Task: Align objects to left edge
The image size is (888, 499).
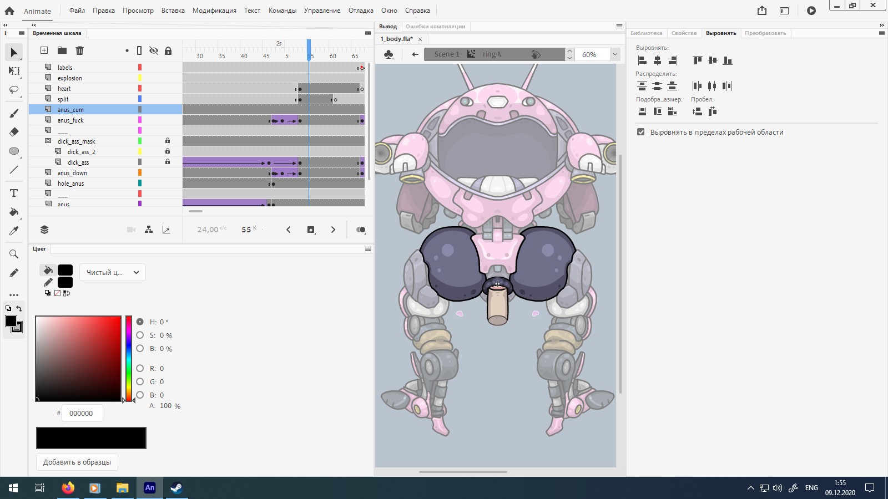Action: (642, 60)
